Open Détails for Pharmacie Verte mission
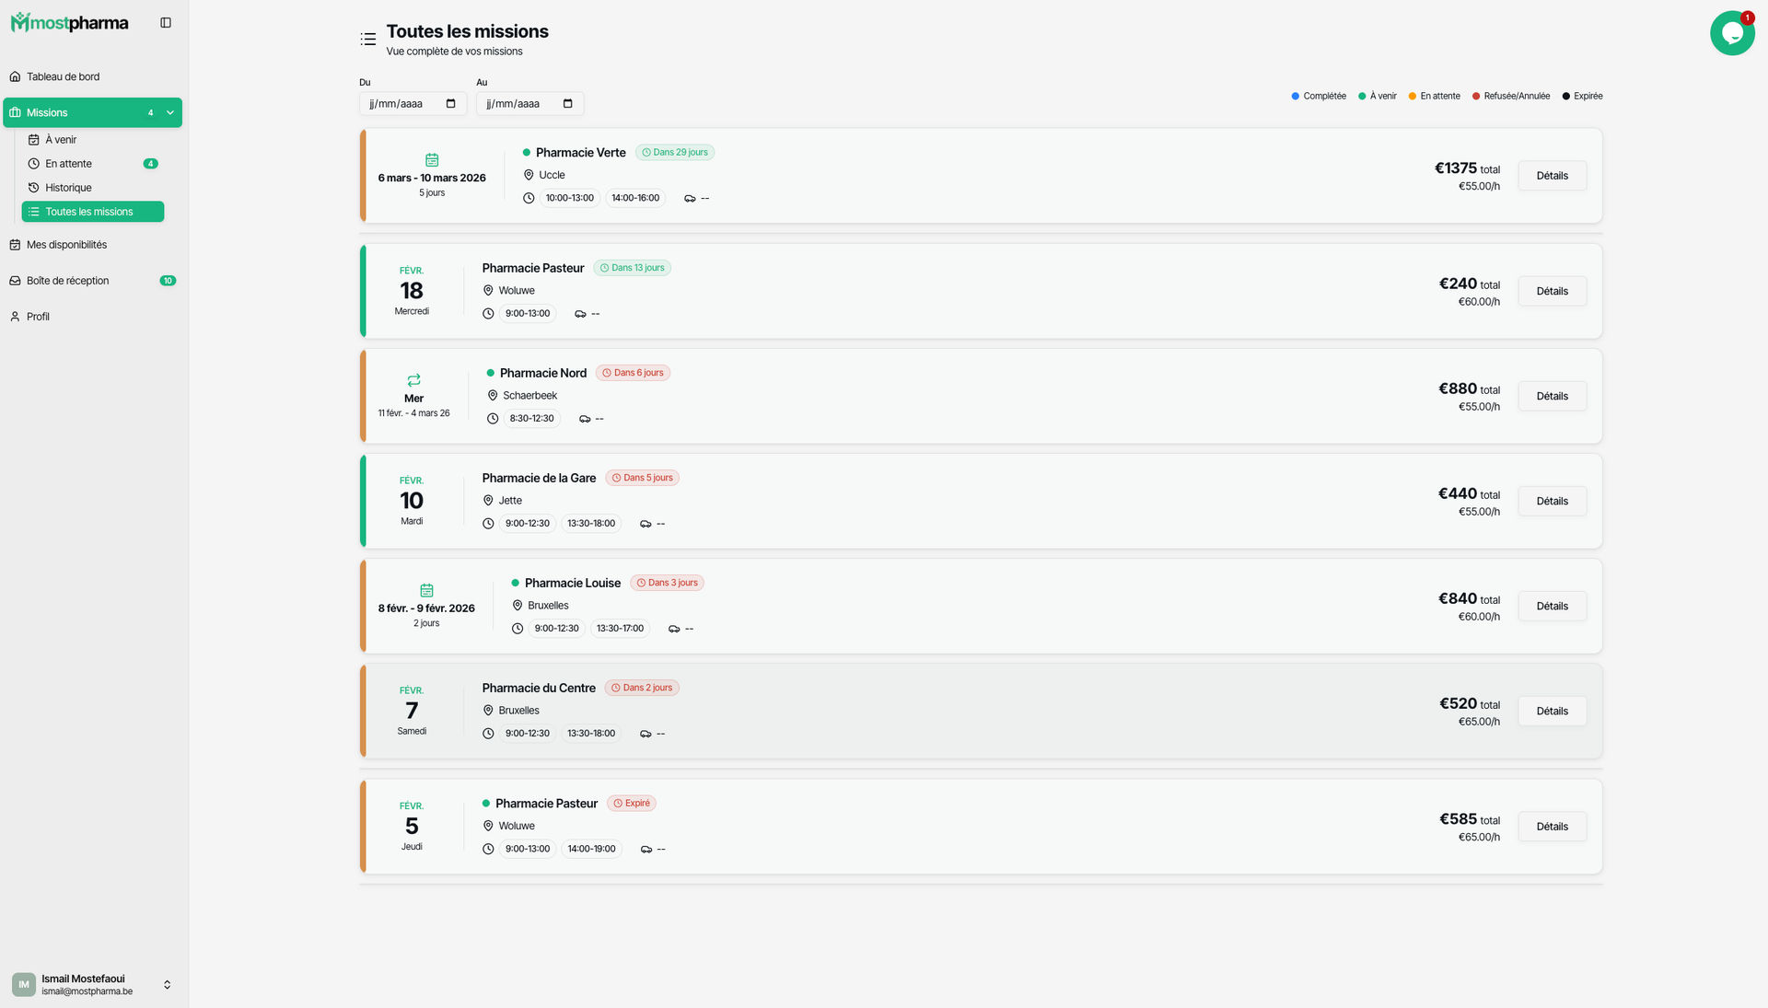This screenshot has width=1768, height=1008. click(1551, 175)
